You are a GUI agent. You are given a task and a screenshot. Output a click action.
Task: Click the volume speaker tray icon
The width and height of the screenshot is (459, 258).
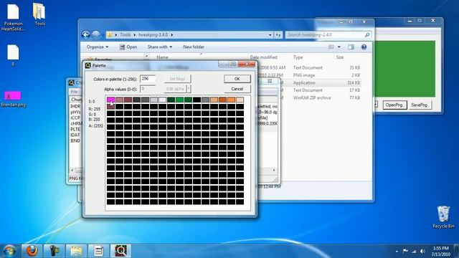click(422, 251)
